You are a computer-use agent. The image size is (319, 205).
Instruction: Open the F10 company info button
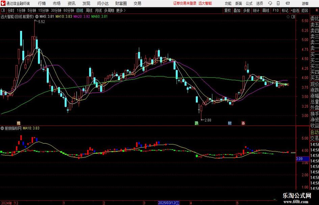276,10
